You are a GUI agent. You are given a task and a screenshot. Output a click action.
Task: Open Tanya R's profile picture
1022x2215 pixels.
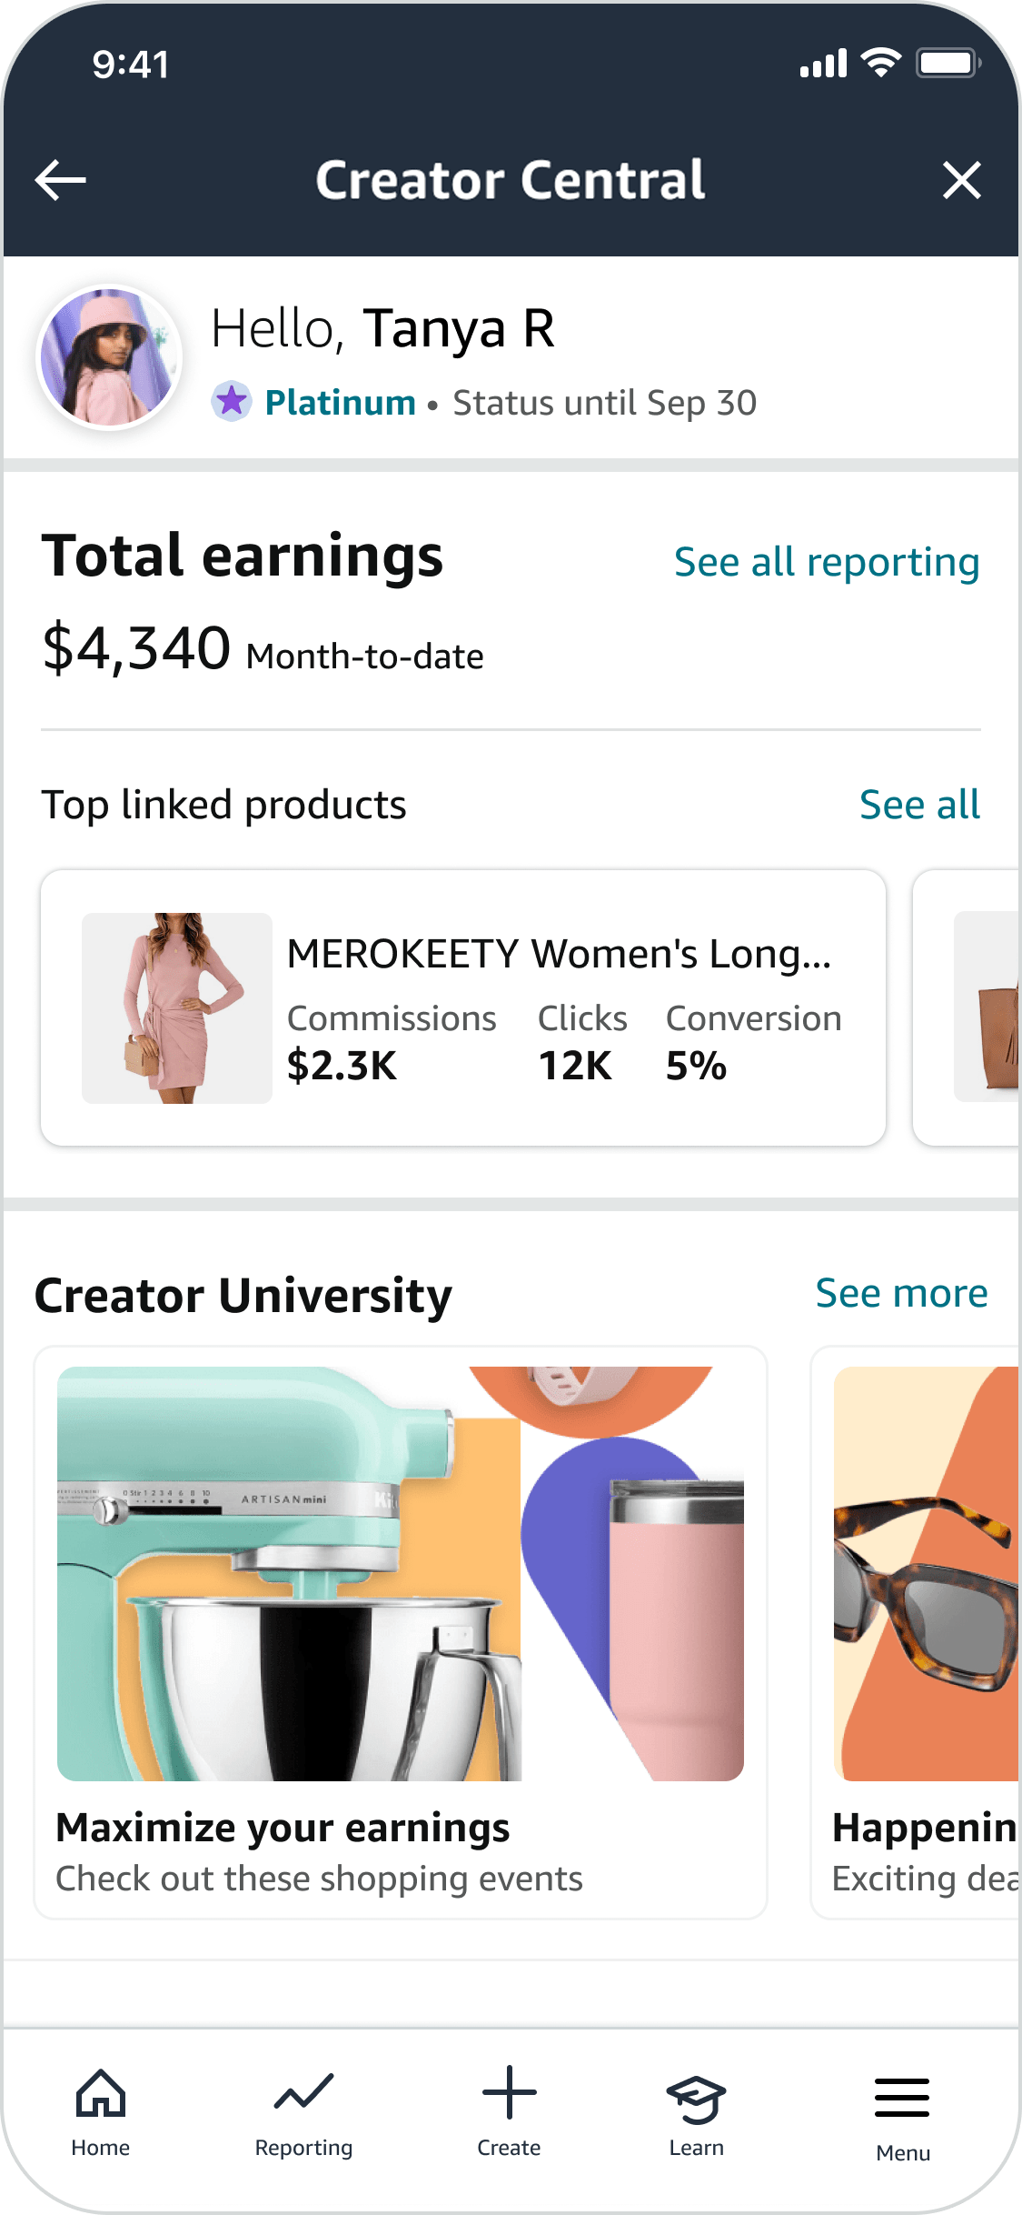click(109, 357)
